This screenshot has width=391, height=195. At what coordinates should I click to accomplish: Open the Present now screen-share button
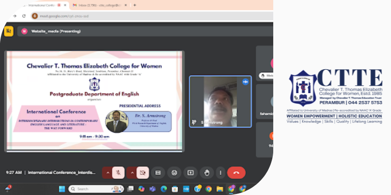pyautogui.click(x=191, y=173)
